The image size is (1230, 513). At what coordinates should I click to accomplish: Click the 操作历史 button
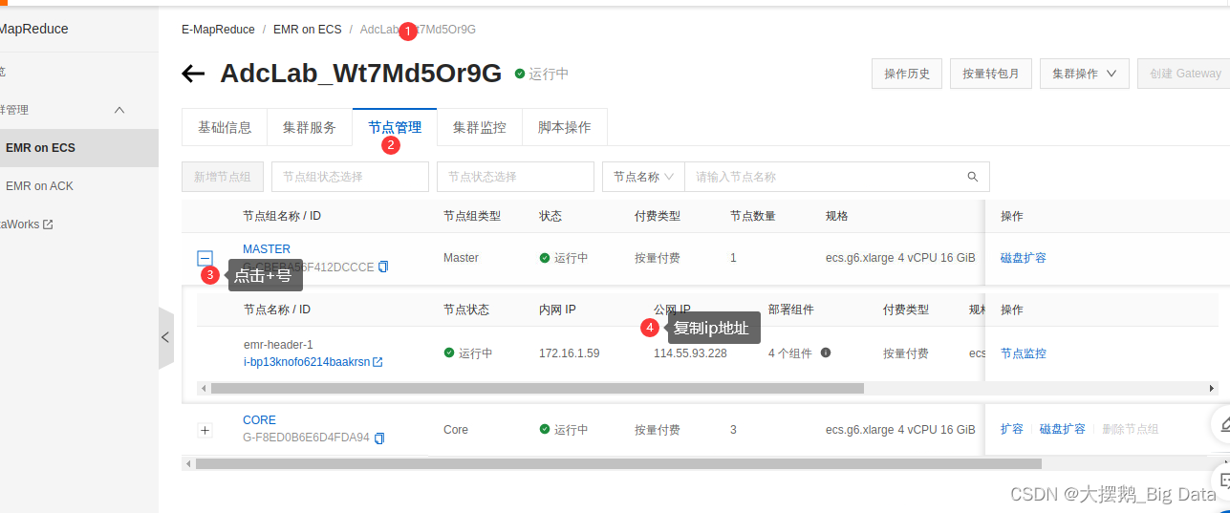point(907,74)
